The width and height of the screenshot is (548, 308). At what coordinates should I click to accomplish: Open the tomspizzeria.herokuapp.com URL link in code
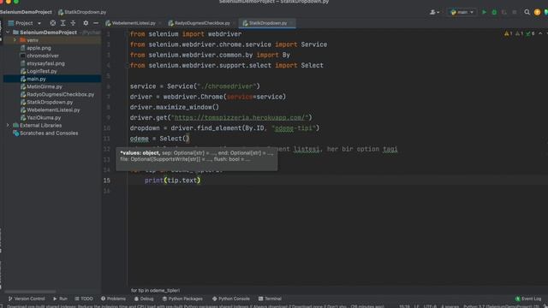tap(241, 118)
